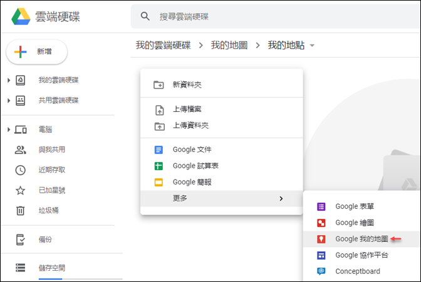
Task: Select the Google 試算表 sheets icon
Action: point(159,166)
